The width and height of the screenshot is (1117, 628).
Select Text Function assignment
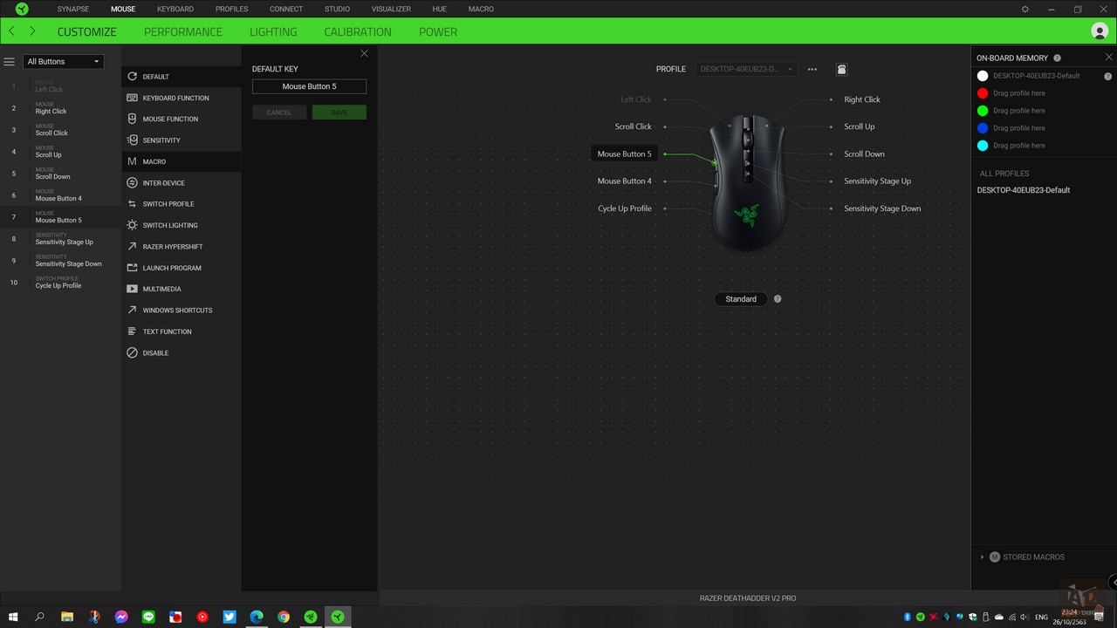click(x=182, y=331)
